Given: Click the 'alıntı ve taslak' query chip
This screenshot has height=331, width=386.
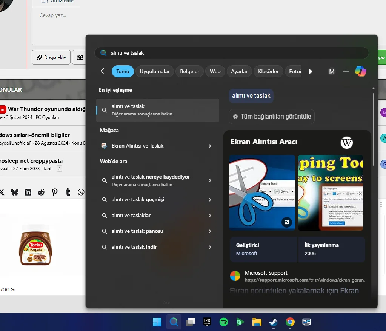Looking at the screenshot, I should 251,96.
